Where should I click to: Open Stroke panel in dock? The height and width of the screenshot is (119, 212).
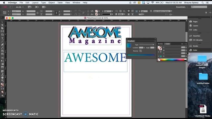(194, 46)
